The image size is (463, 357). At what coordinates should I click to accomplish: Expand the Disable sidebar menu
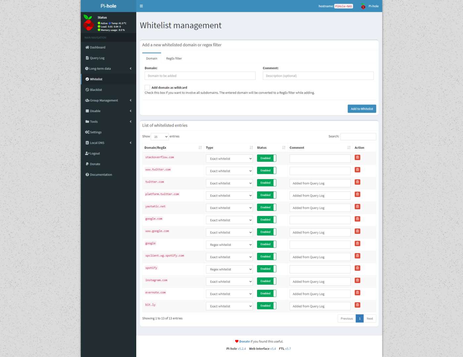point(108,111)
